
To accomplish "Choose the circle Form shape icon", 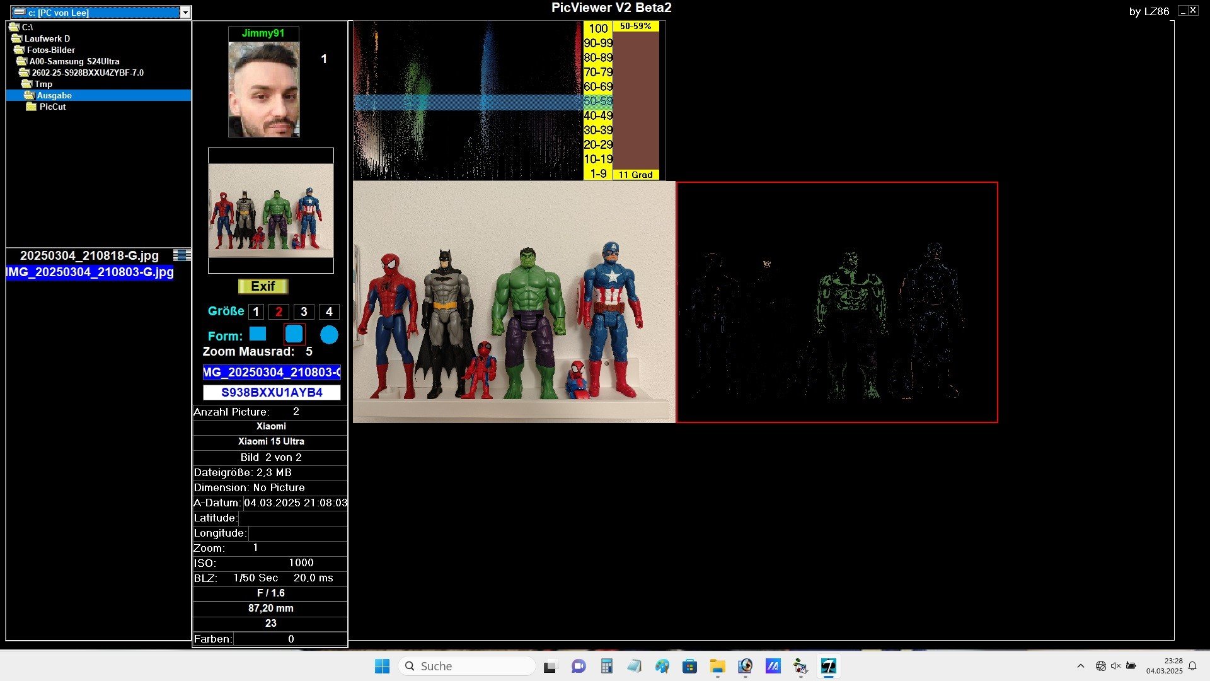I will pos(329,335).
